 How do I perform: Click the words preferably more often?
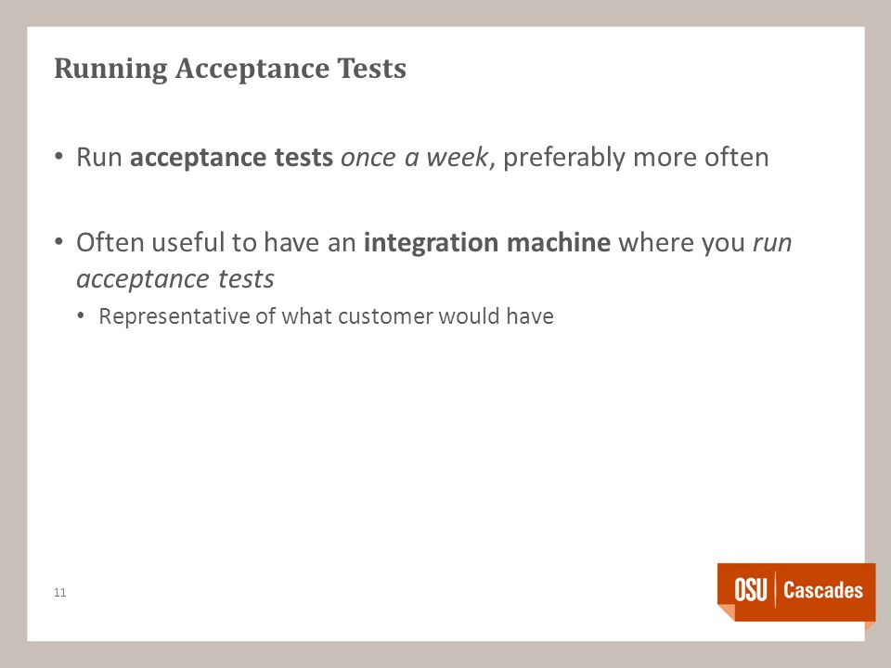(636, 158)
